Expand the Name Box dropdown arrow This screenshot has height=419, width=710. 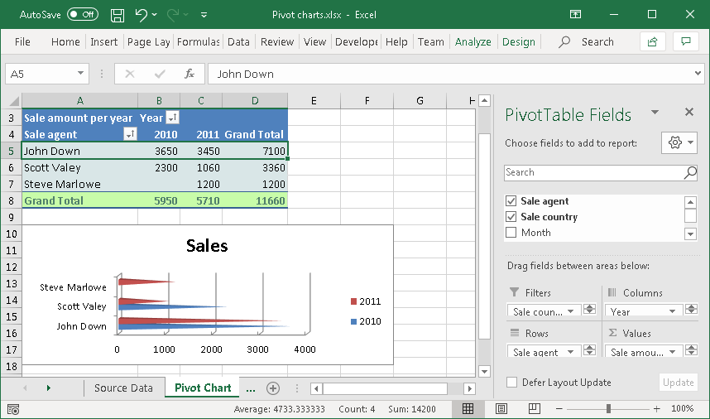click(80, 74)
